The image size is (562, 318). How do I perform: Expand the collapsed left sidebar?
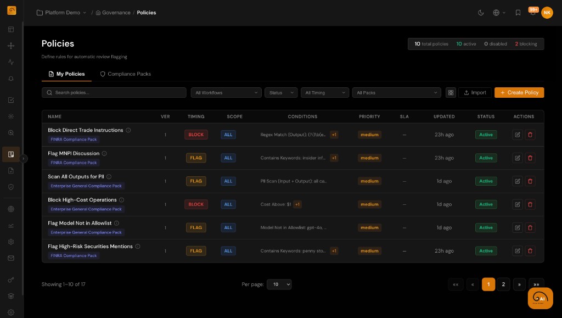pos(24,158)
